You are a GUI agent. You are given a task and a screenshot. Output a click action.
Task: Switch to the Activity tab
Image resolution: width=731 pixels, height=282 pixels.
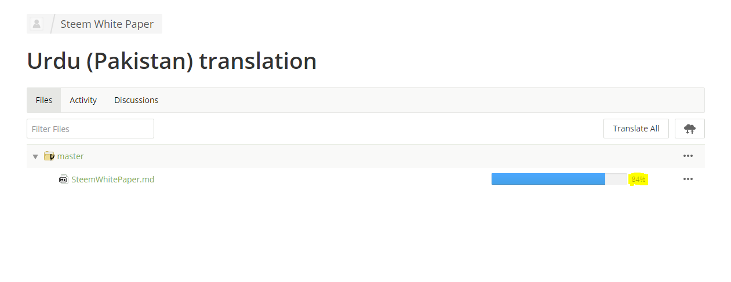(x=83, y=100)
